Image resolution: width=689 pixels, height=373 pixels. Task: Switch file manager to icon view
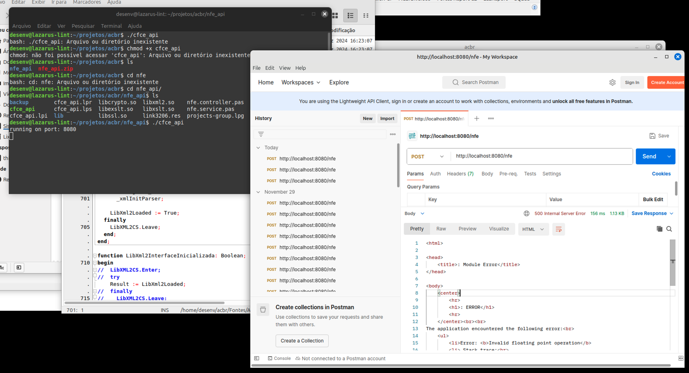pos(335,15)
